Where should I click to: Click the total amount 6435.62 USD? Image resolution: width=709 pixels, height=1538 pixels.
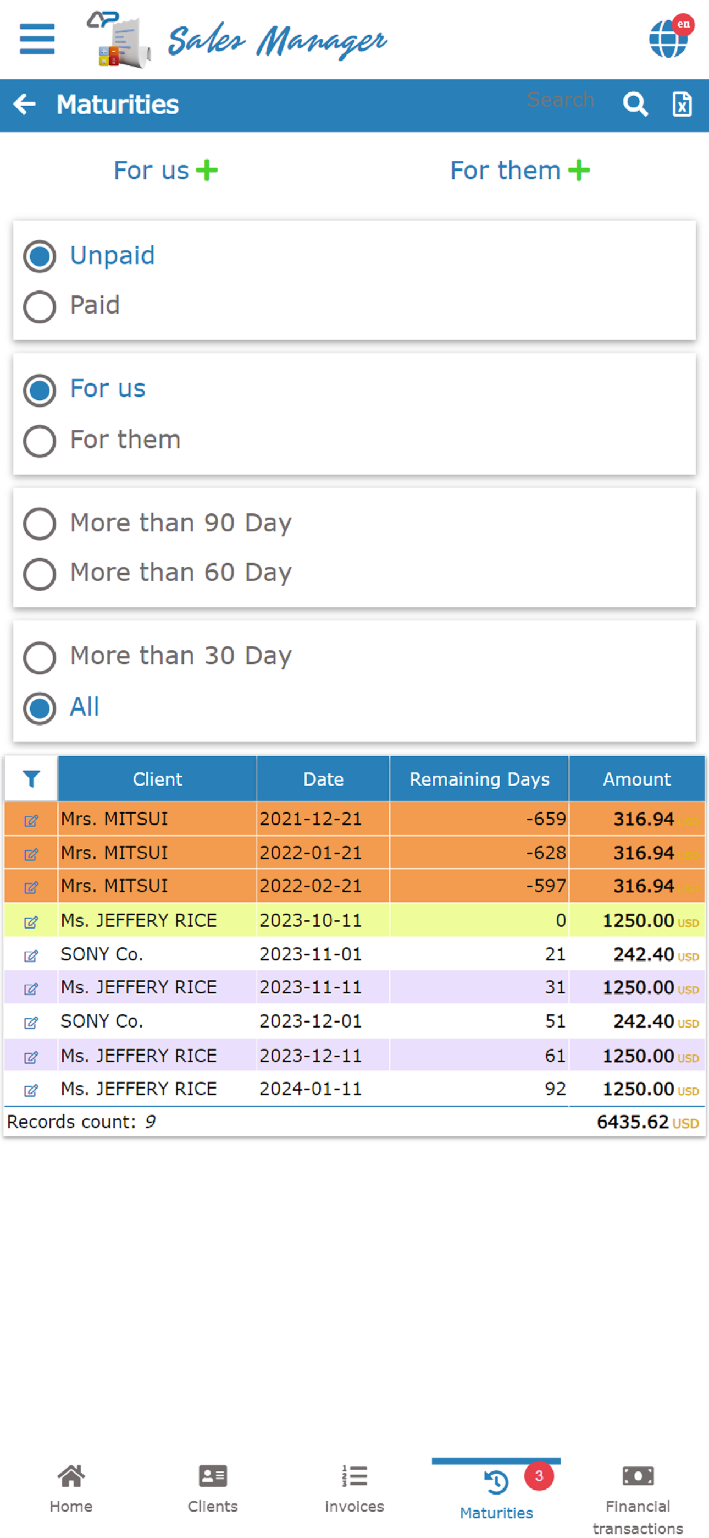tap(647, 1122)
